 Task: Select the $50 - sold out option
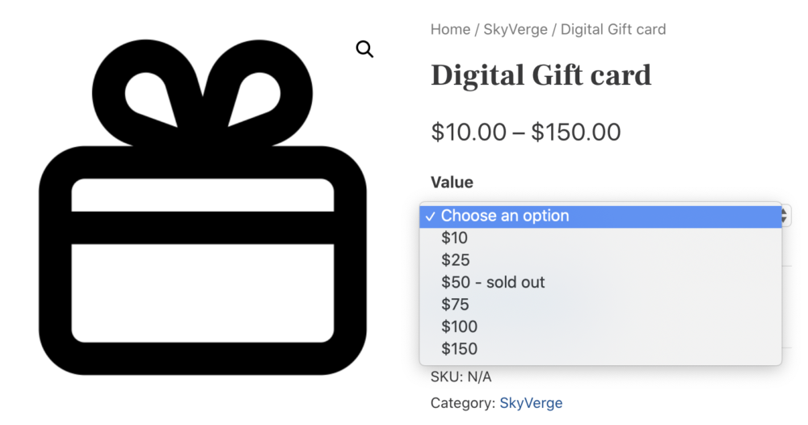coord(601,282)
